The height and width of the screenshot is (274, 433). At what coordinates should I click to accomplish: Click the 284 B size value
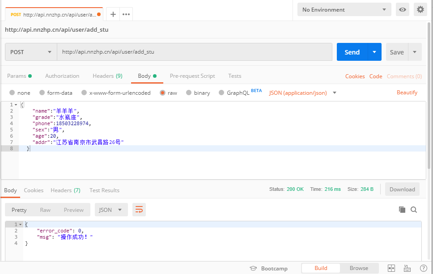[x=367, y=189]
